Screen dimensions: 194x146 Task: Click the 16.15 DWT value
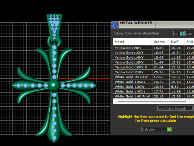click(x=176, y=72)
